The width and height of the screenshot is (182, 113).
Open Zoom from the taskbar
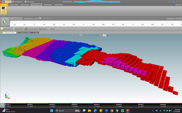tap(106, 110)
